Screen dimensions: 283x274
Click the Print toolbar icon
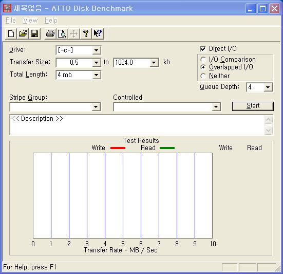click(x=50, y=33)
